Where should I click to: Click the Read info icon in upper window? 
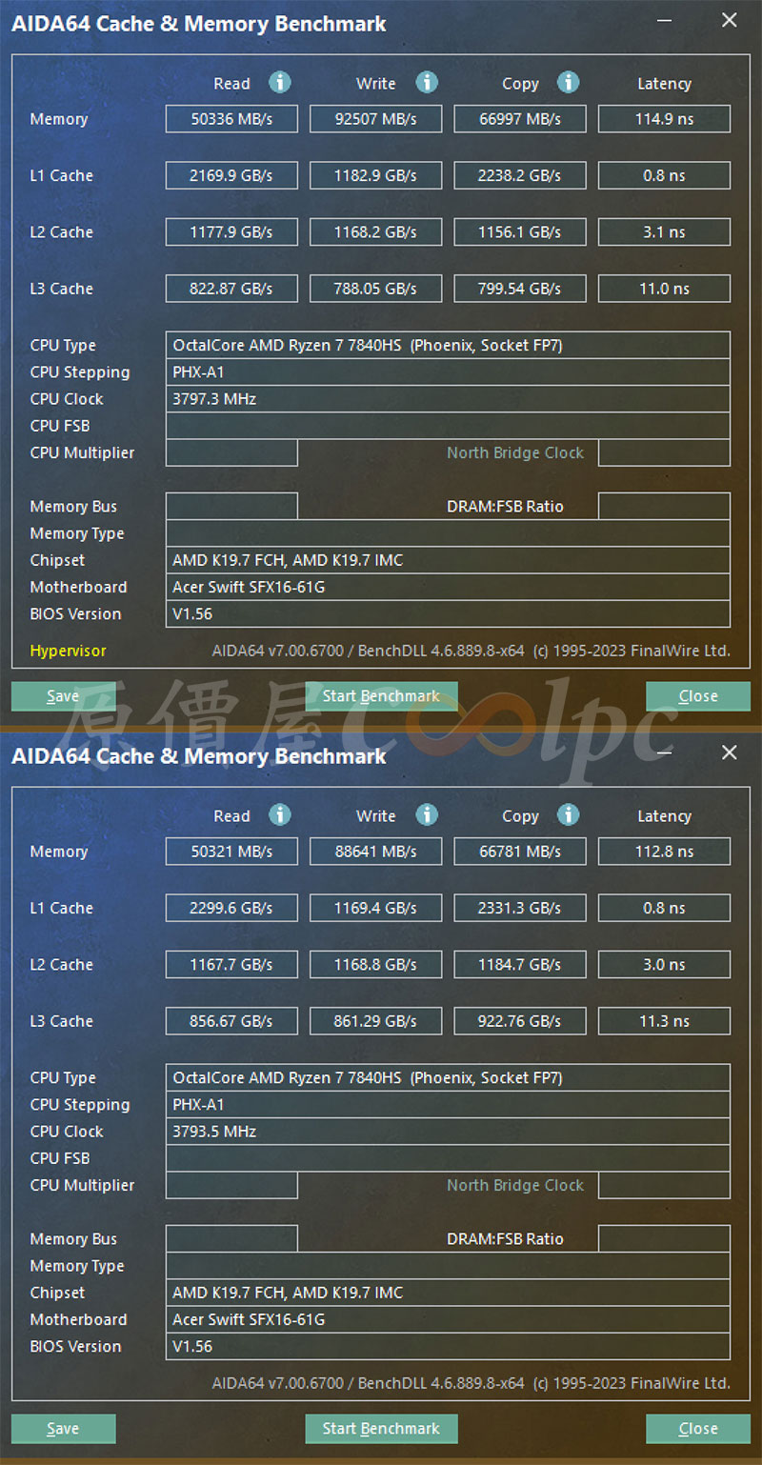coord(279,83)
